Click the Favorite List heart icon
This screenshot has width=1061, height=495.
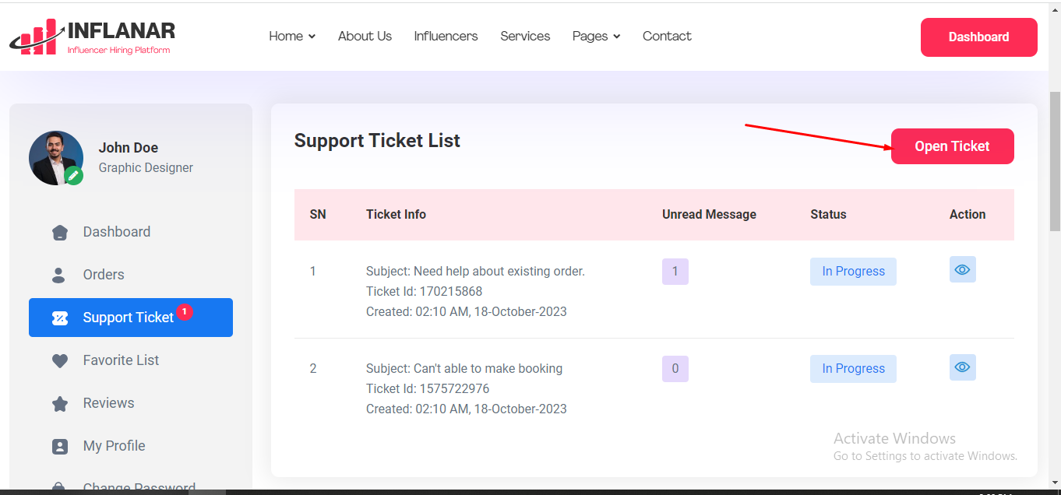tap(60, 360)
